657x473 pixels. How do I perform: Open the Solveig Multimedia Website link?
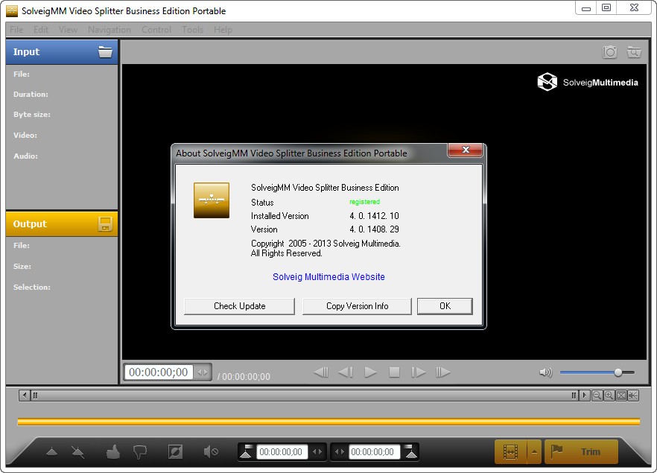point(328,277)
